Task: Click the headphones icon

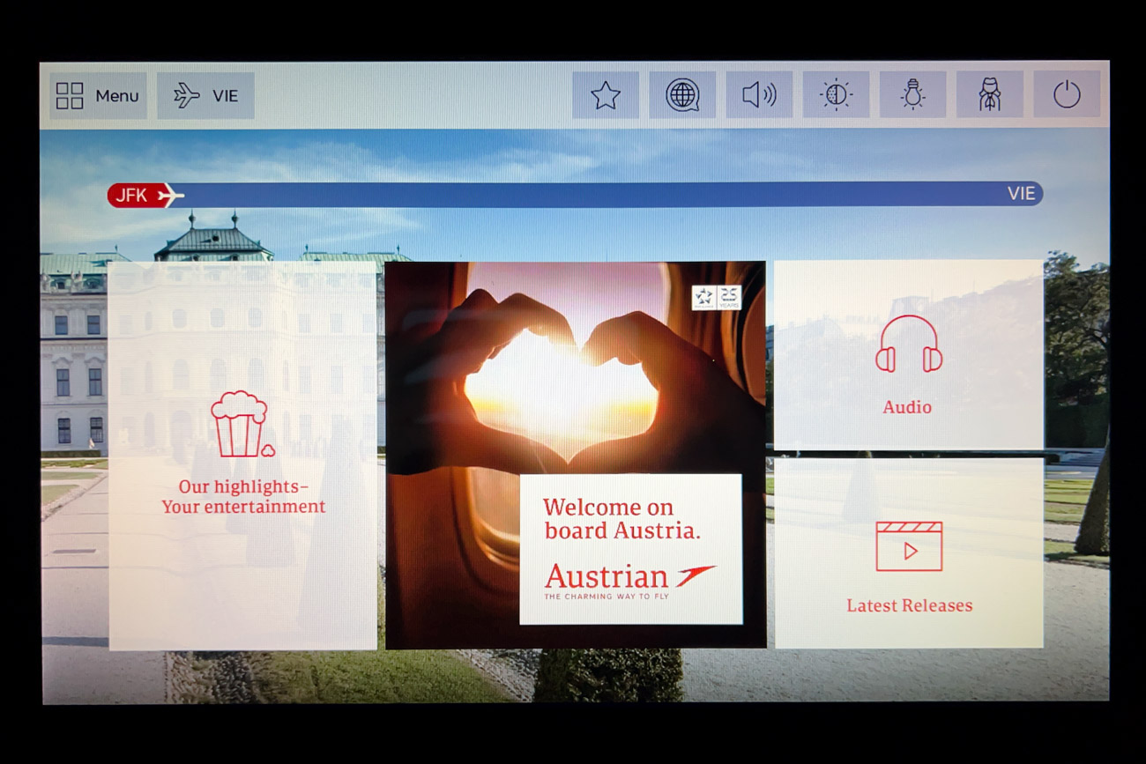Action: pos(908,344)
